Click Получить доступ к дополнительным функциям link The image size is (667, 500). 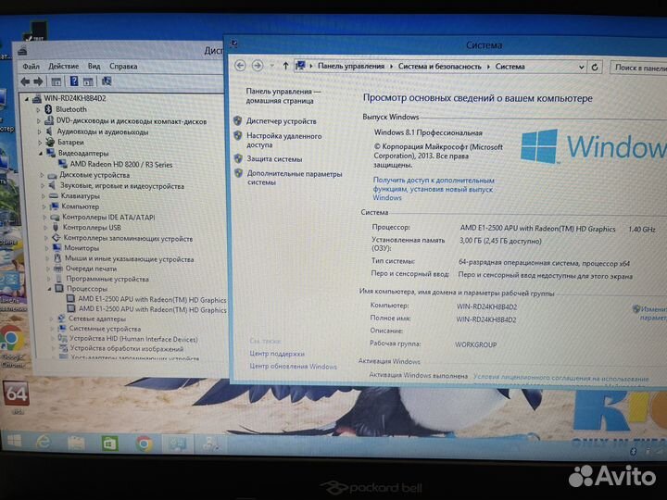point(434,189)
